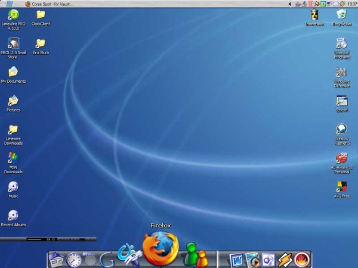Viewport: 358px width, 268px height.
Task: Click the 19:37 system clock
Action: coord(352,4)
